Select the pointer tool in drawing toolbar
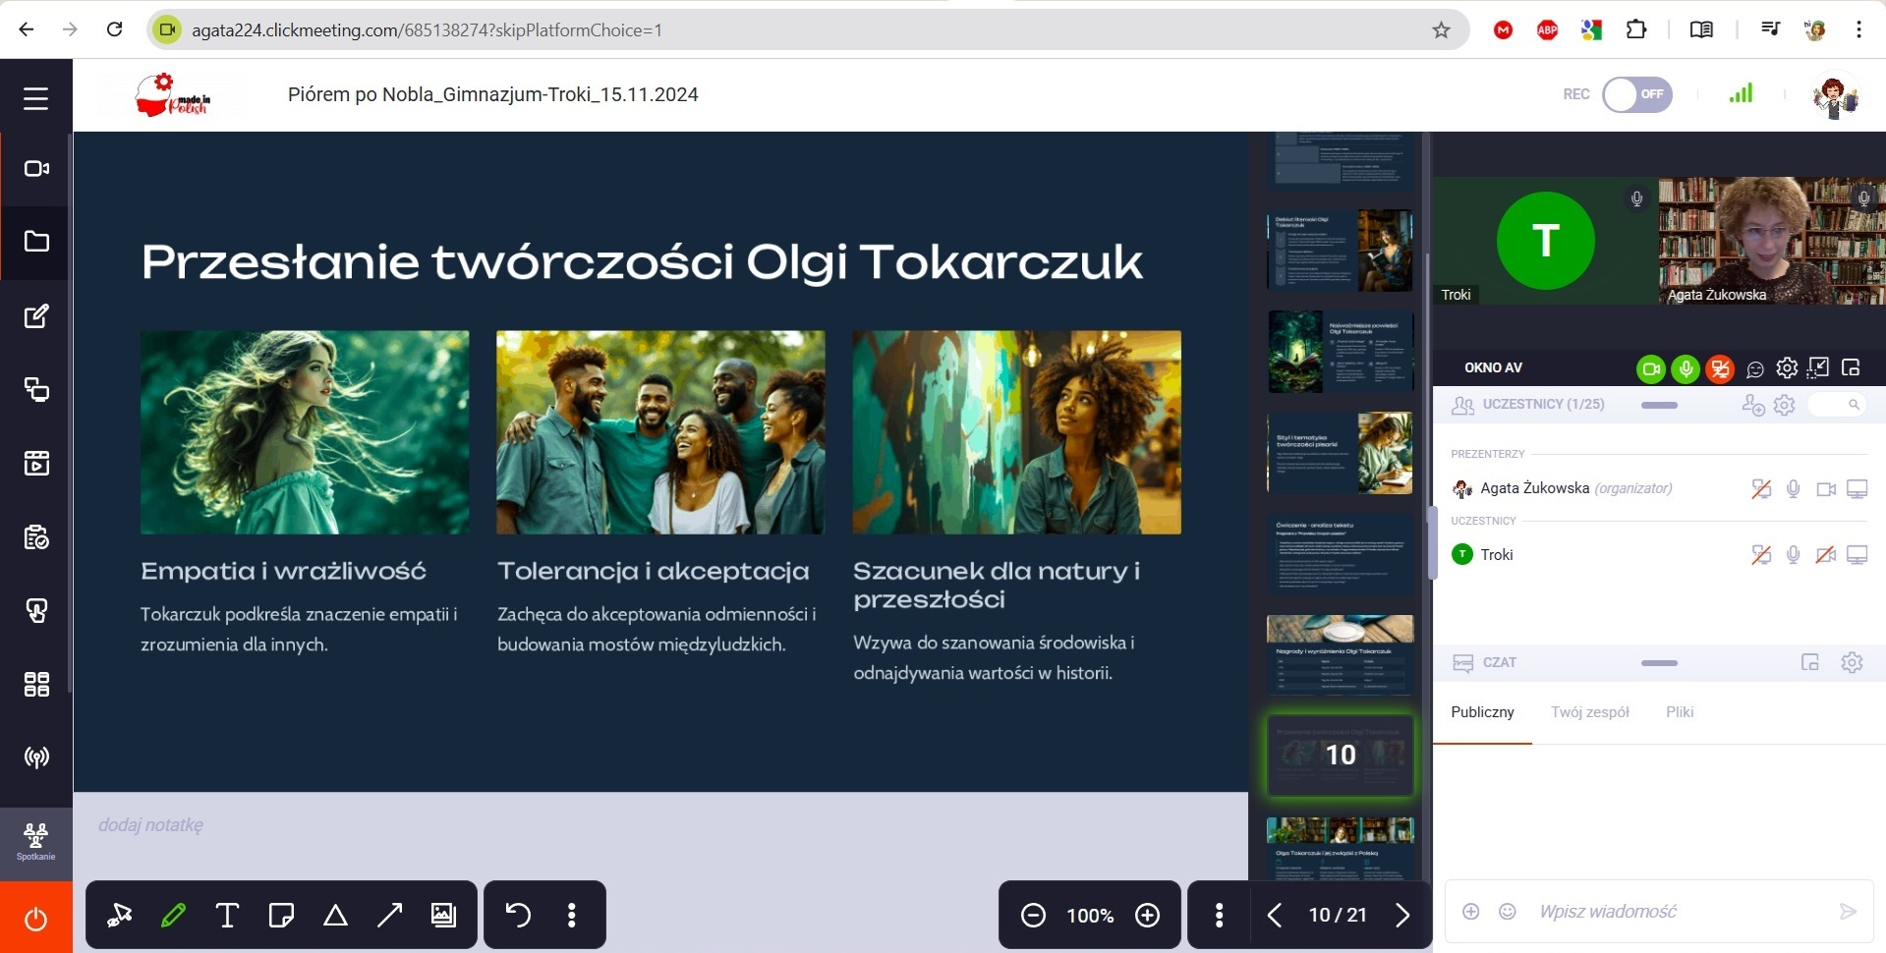 [120, 916]
